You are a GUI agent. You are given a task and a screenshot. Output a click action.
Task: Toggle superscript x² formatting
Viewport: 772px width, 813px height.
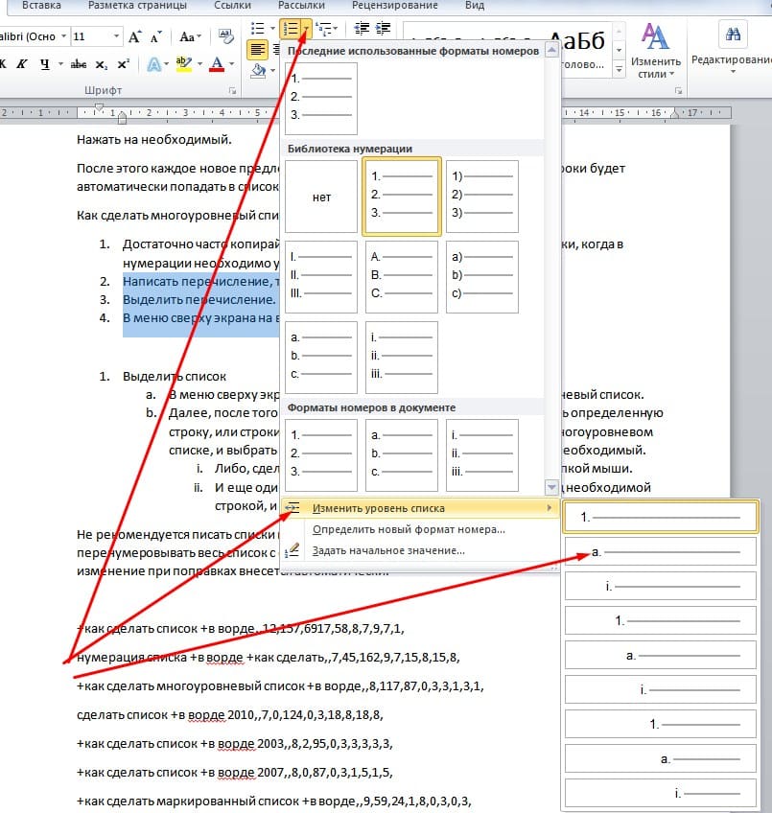point(123,65)
